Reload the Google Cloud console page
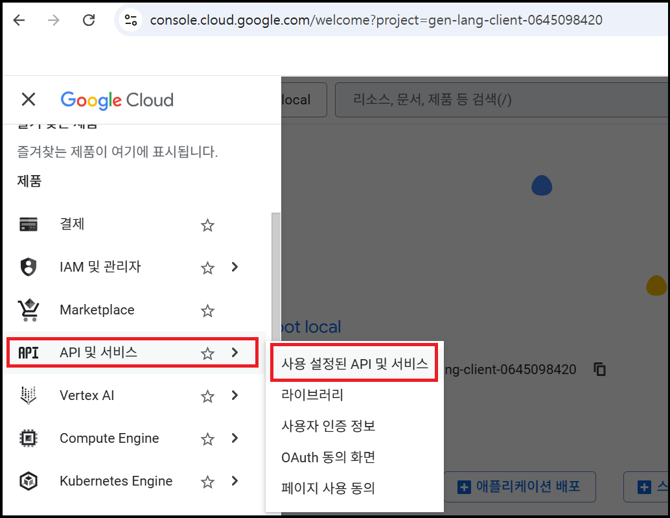This screenshot has width=670, height=518. click(x=89, y=20)
